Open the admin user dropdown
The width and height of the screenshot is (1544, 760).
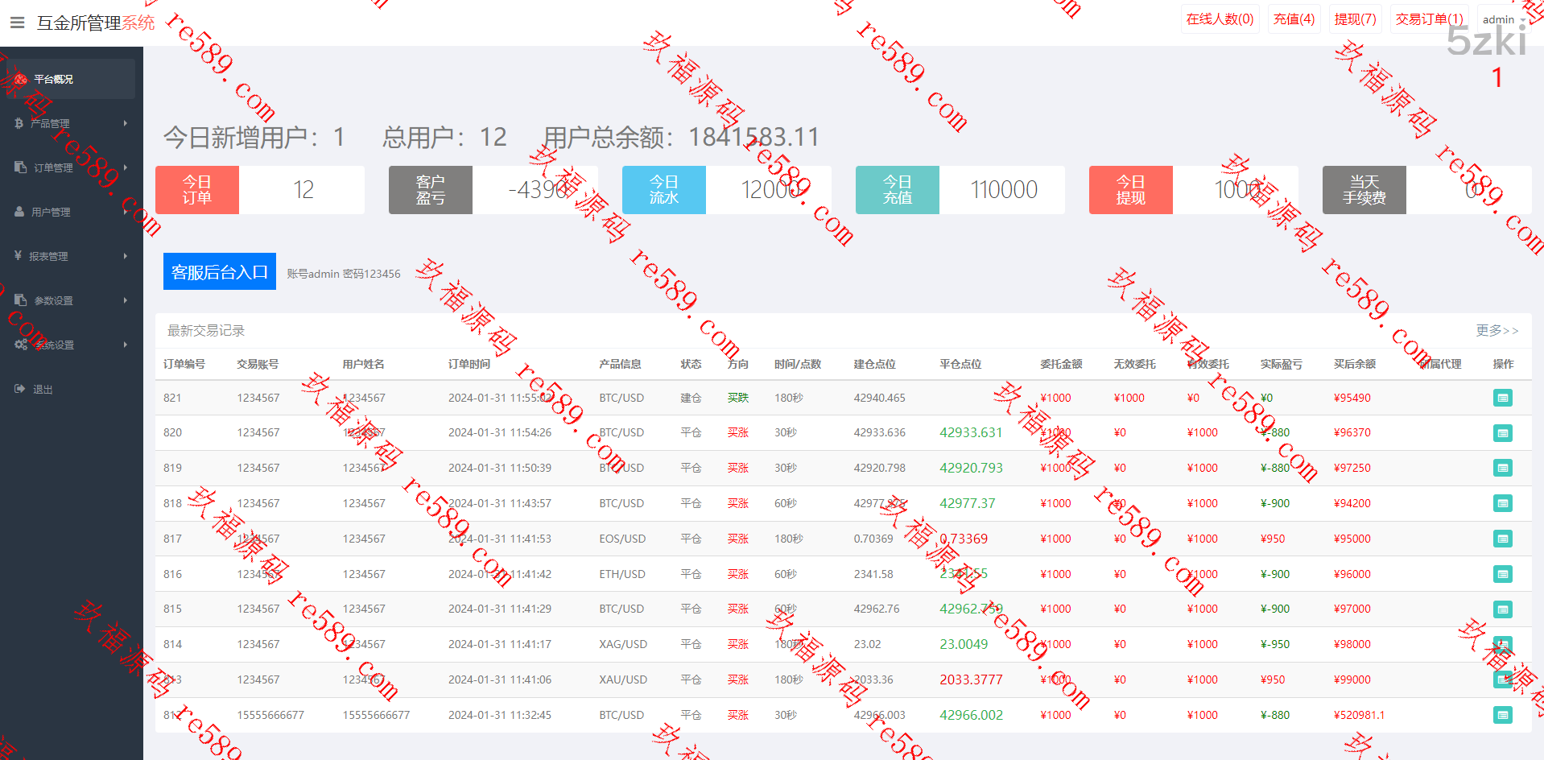point(1502,19)
